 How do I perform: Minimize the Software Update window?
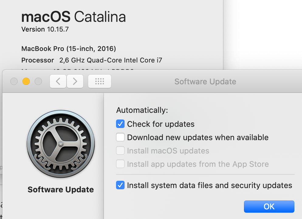coord(26,81)
